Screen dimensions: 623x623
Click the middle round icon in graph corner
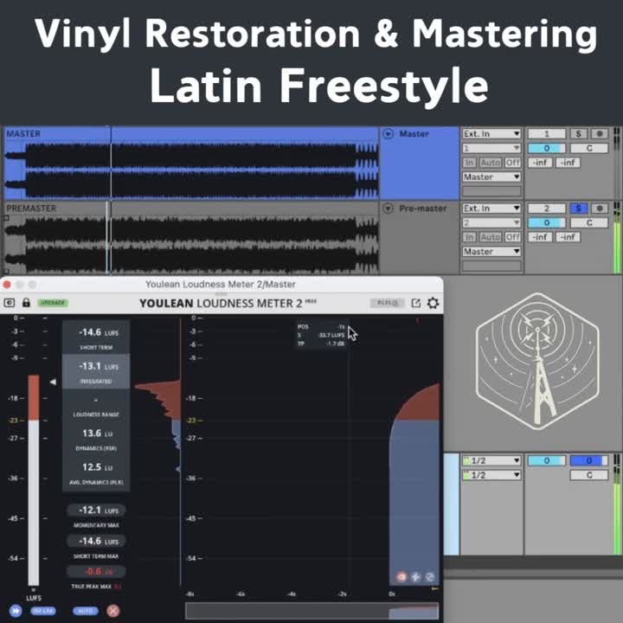pyautogui.click(x=415, y=576)
